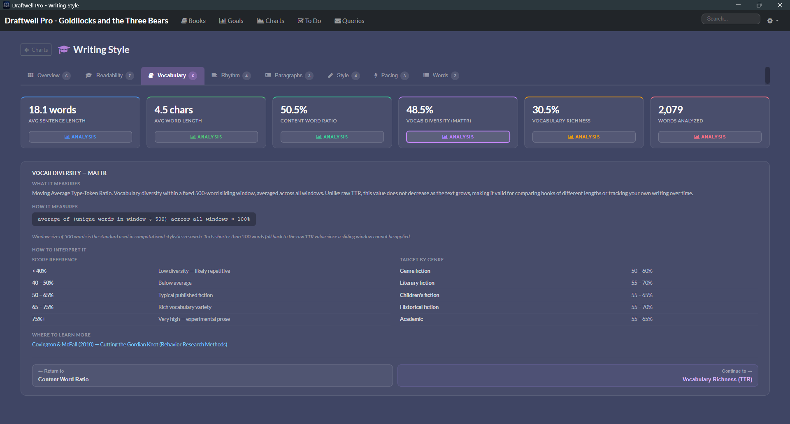Click the graduation cap Writing Style icon

tap(63, 50)
